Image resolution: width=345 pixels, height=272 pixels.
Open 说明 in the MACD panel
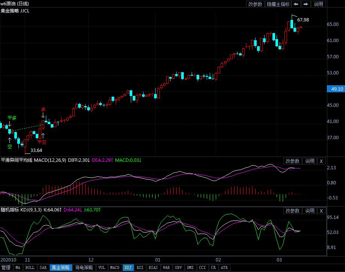(310, 161)
